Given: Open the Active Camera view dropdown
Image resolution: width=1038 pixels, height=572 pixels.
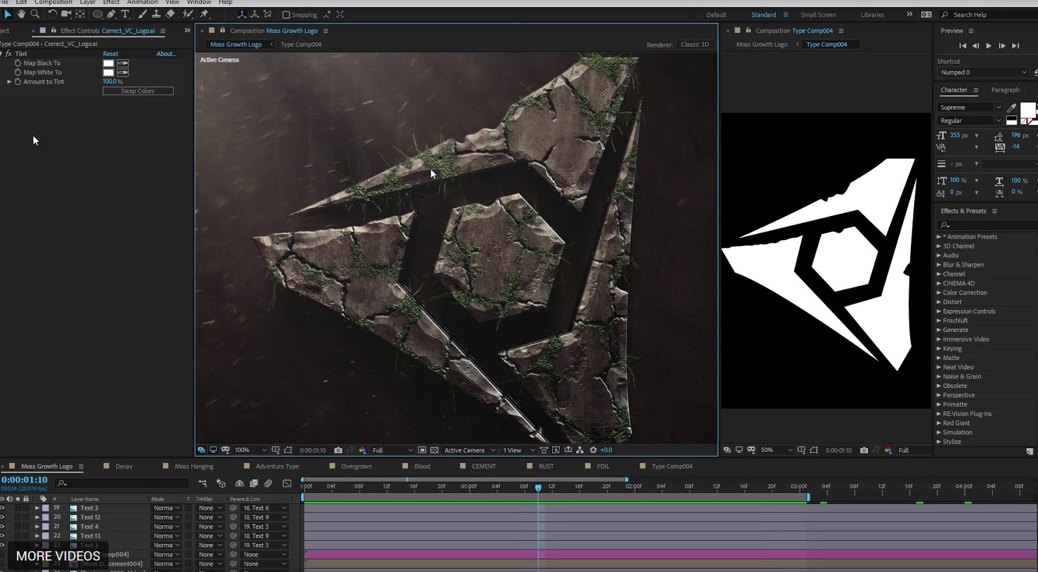Looking at the screenshot, I should point(470,450).
